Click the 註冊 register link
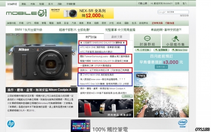This screenshot has width=211, height=132. (177, 3)
